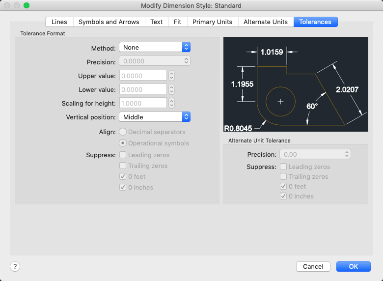Click the dimension preview image
Screen dimensions: 383x281
pyautogui.click(x=296, y=84)
